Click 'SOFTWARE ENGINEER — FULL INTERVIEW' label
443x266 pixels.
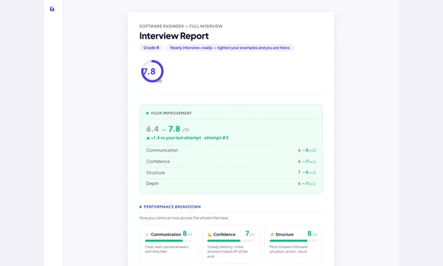[x=181, y=27]
